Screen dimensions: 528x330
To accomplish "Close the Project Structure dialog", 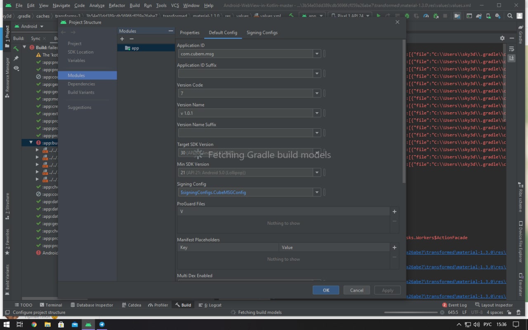I will (397, 22).
